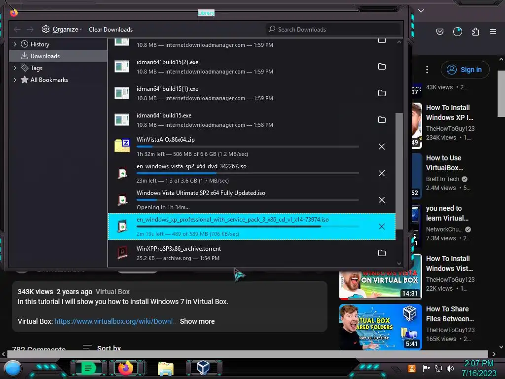Open the virtualbox.org download link in description
The height and width of the screenshot is (379, 505).
pos(115,321)
